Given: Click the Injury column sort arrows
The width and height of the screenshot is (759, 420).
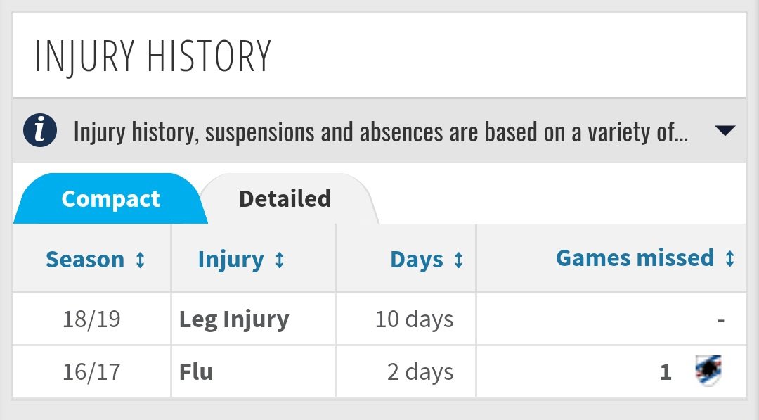Looking at the screenshot, I should 279,260.
